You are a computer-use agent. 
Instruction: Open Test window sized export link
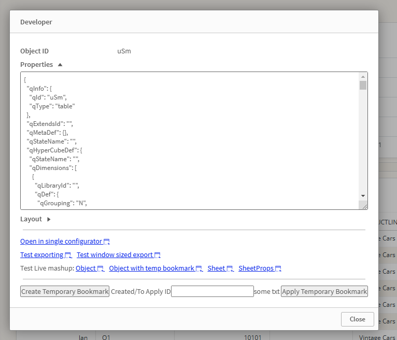coord(119,254)
